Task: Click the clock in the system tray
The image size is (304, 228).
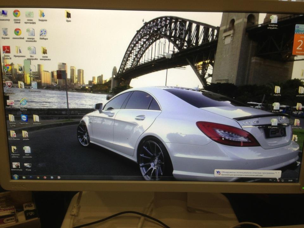Action: [x=291, y=180]
